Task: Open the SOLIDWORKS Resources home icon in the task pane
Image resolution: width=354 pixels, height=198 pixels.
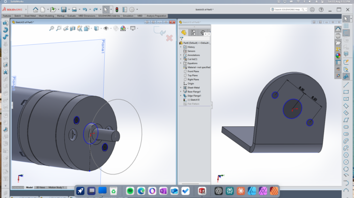Action: coord(338,29)
